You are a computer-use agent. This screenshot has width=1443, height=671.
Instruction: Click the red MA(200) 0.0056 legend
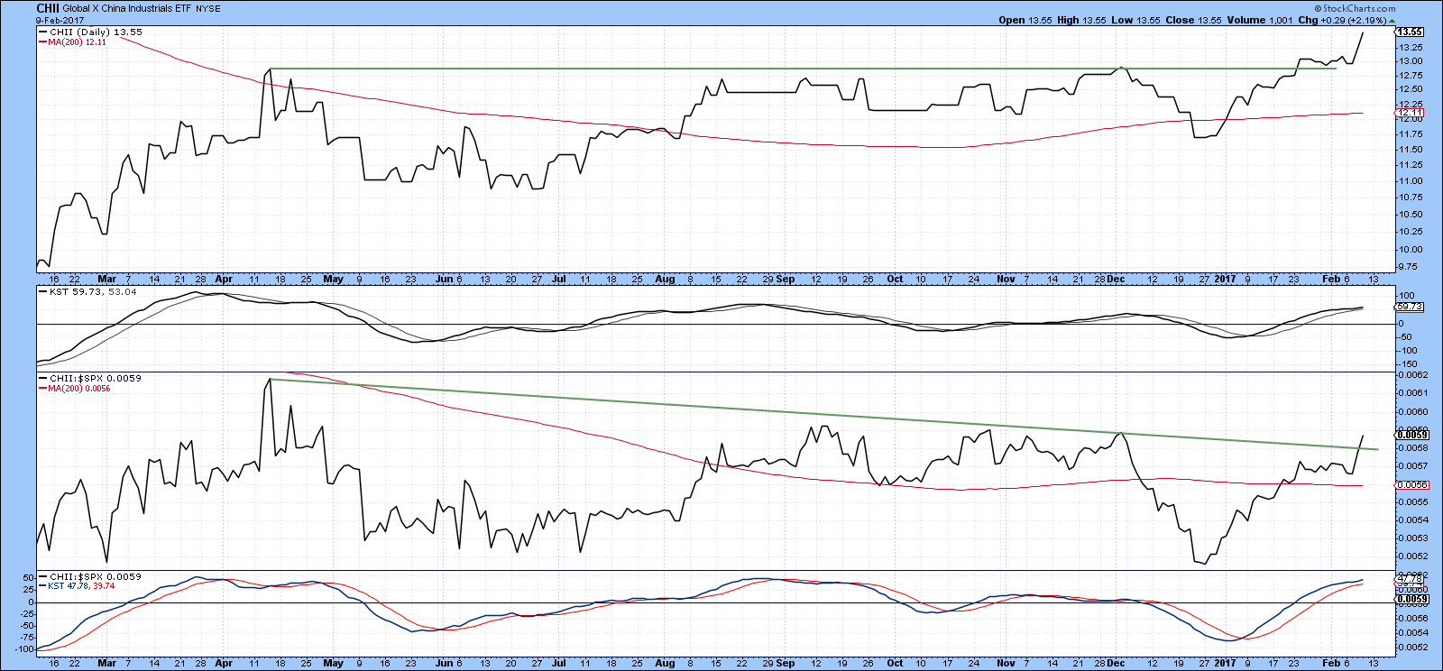coord(78,389)
